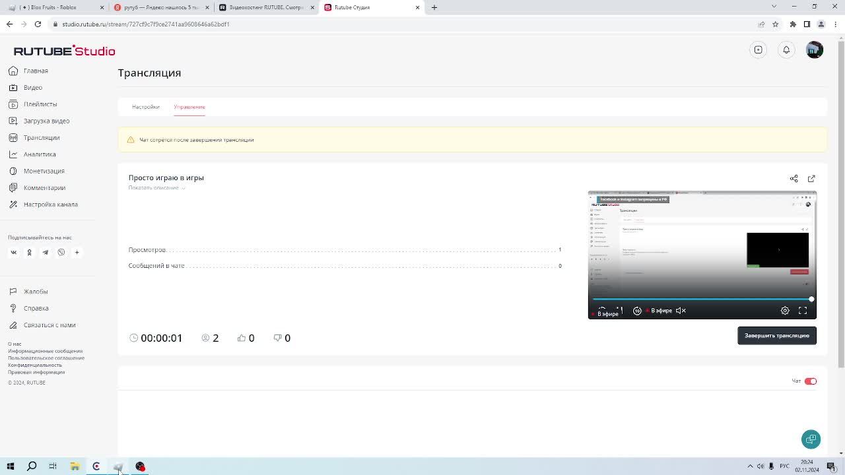Image resolution: width=845 pixels, height=475 pixels.
Task: Open the Telegram social link icon
Action: click(45, 252)
